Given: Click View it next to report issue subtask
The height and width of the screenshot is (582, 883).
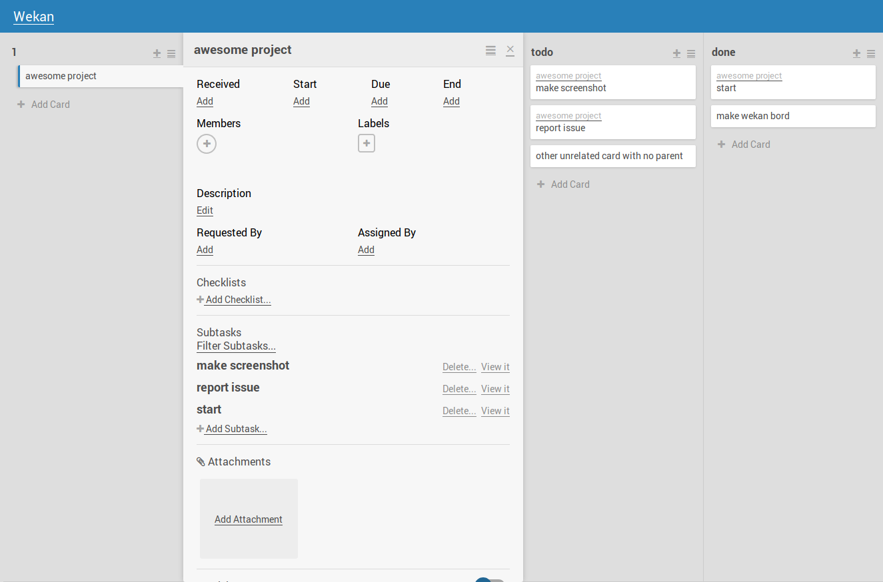Looking at the screenshot, I should [495, 388].
